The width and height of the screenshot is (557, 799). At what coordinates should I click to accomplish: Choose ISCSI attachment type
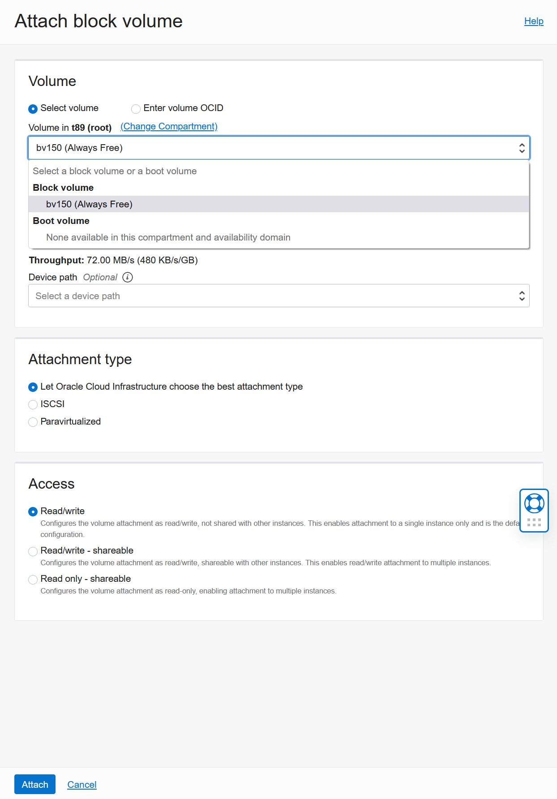pyautogui.click(x=33, y=404)
